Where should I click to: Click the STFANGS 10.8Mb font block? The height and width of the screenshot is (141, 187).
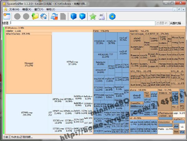(x=99, y=96)
